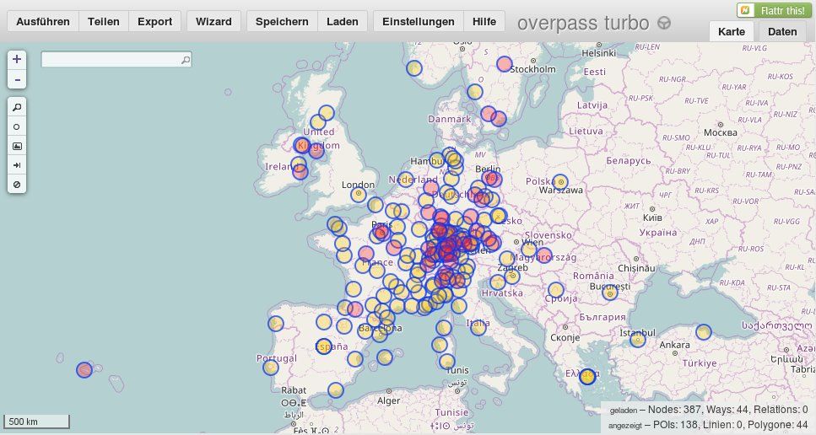
Task: Switch to the Daten tab
Action: coord(782,32)
